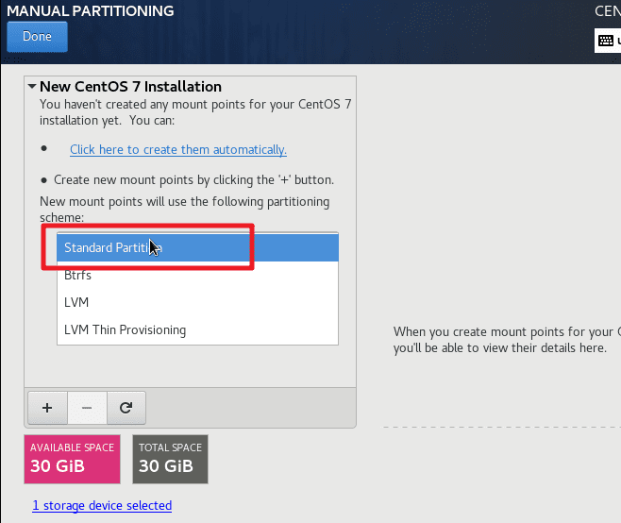This screenshot has width=621, height=523.
Task: Click the 'haven't created any mount points' description
Action: (x=195, y=112)
